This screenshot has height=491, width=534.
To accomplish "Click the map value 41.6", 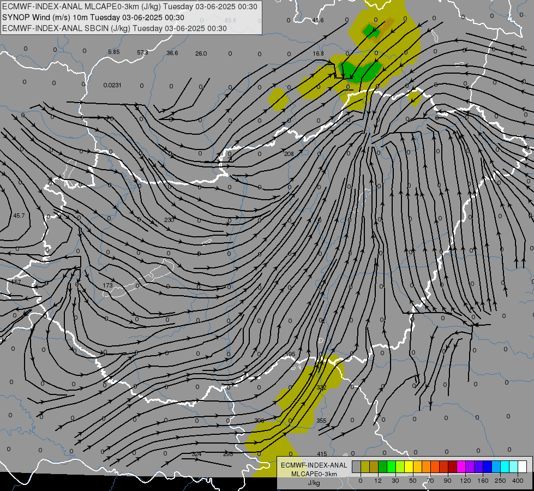I will click(x=318, y=20).
